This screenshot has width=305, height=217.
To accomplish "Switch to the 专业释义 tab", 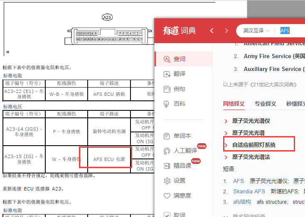I will tap(266, 104).
